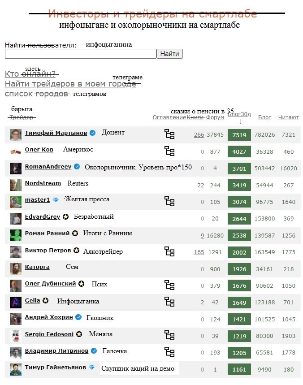The image size is (303, 385).
Task: Open Sergio Fedosoni's table of contents icon
Action: coord(169,335)
